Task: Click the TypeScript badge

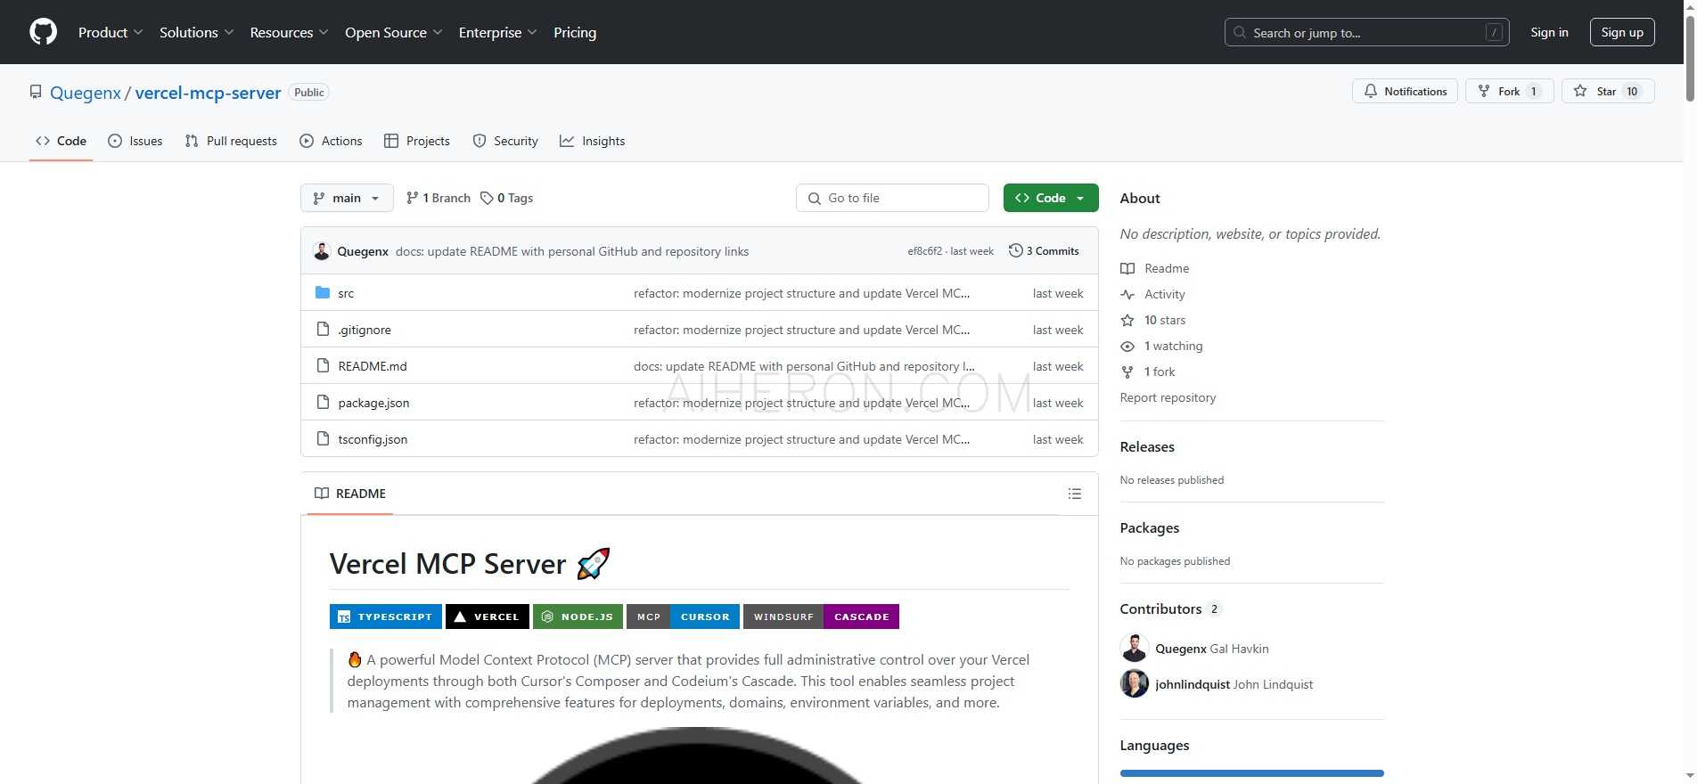Action: 386,617
